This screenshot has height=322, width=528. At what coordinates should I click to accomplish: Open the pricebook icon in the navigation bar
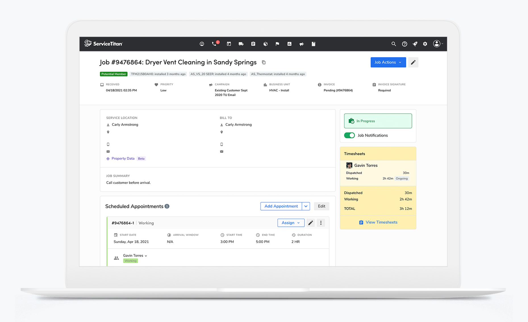click(314, 44)
